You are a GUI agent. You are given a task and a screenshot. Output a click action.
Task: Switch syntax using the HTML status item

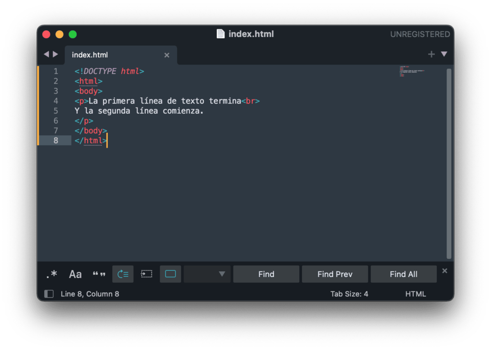click(415, 293)
